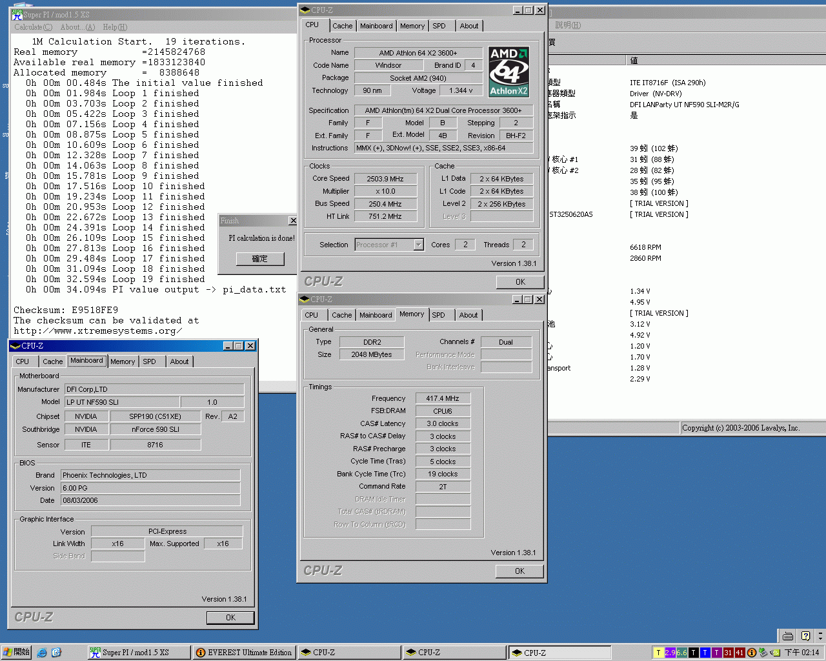This screenshot has width=826, height=661.
Task: Select About tab in the Mainboard window
Action: coord(179,361)
